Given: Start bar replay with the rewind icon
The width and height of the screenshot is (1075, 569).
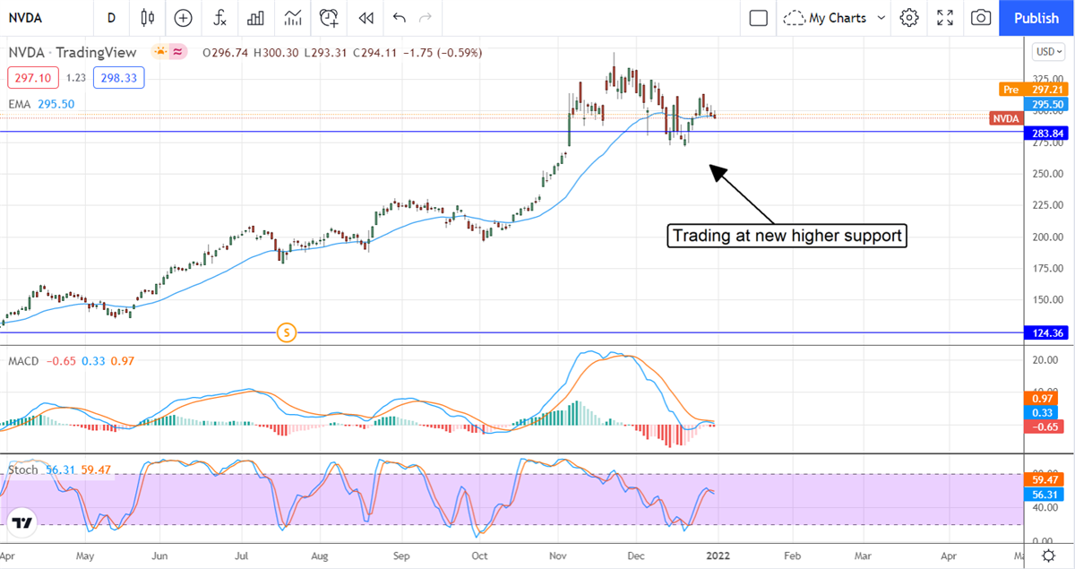Looking at the screenshot, I should pos(365,18).
